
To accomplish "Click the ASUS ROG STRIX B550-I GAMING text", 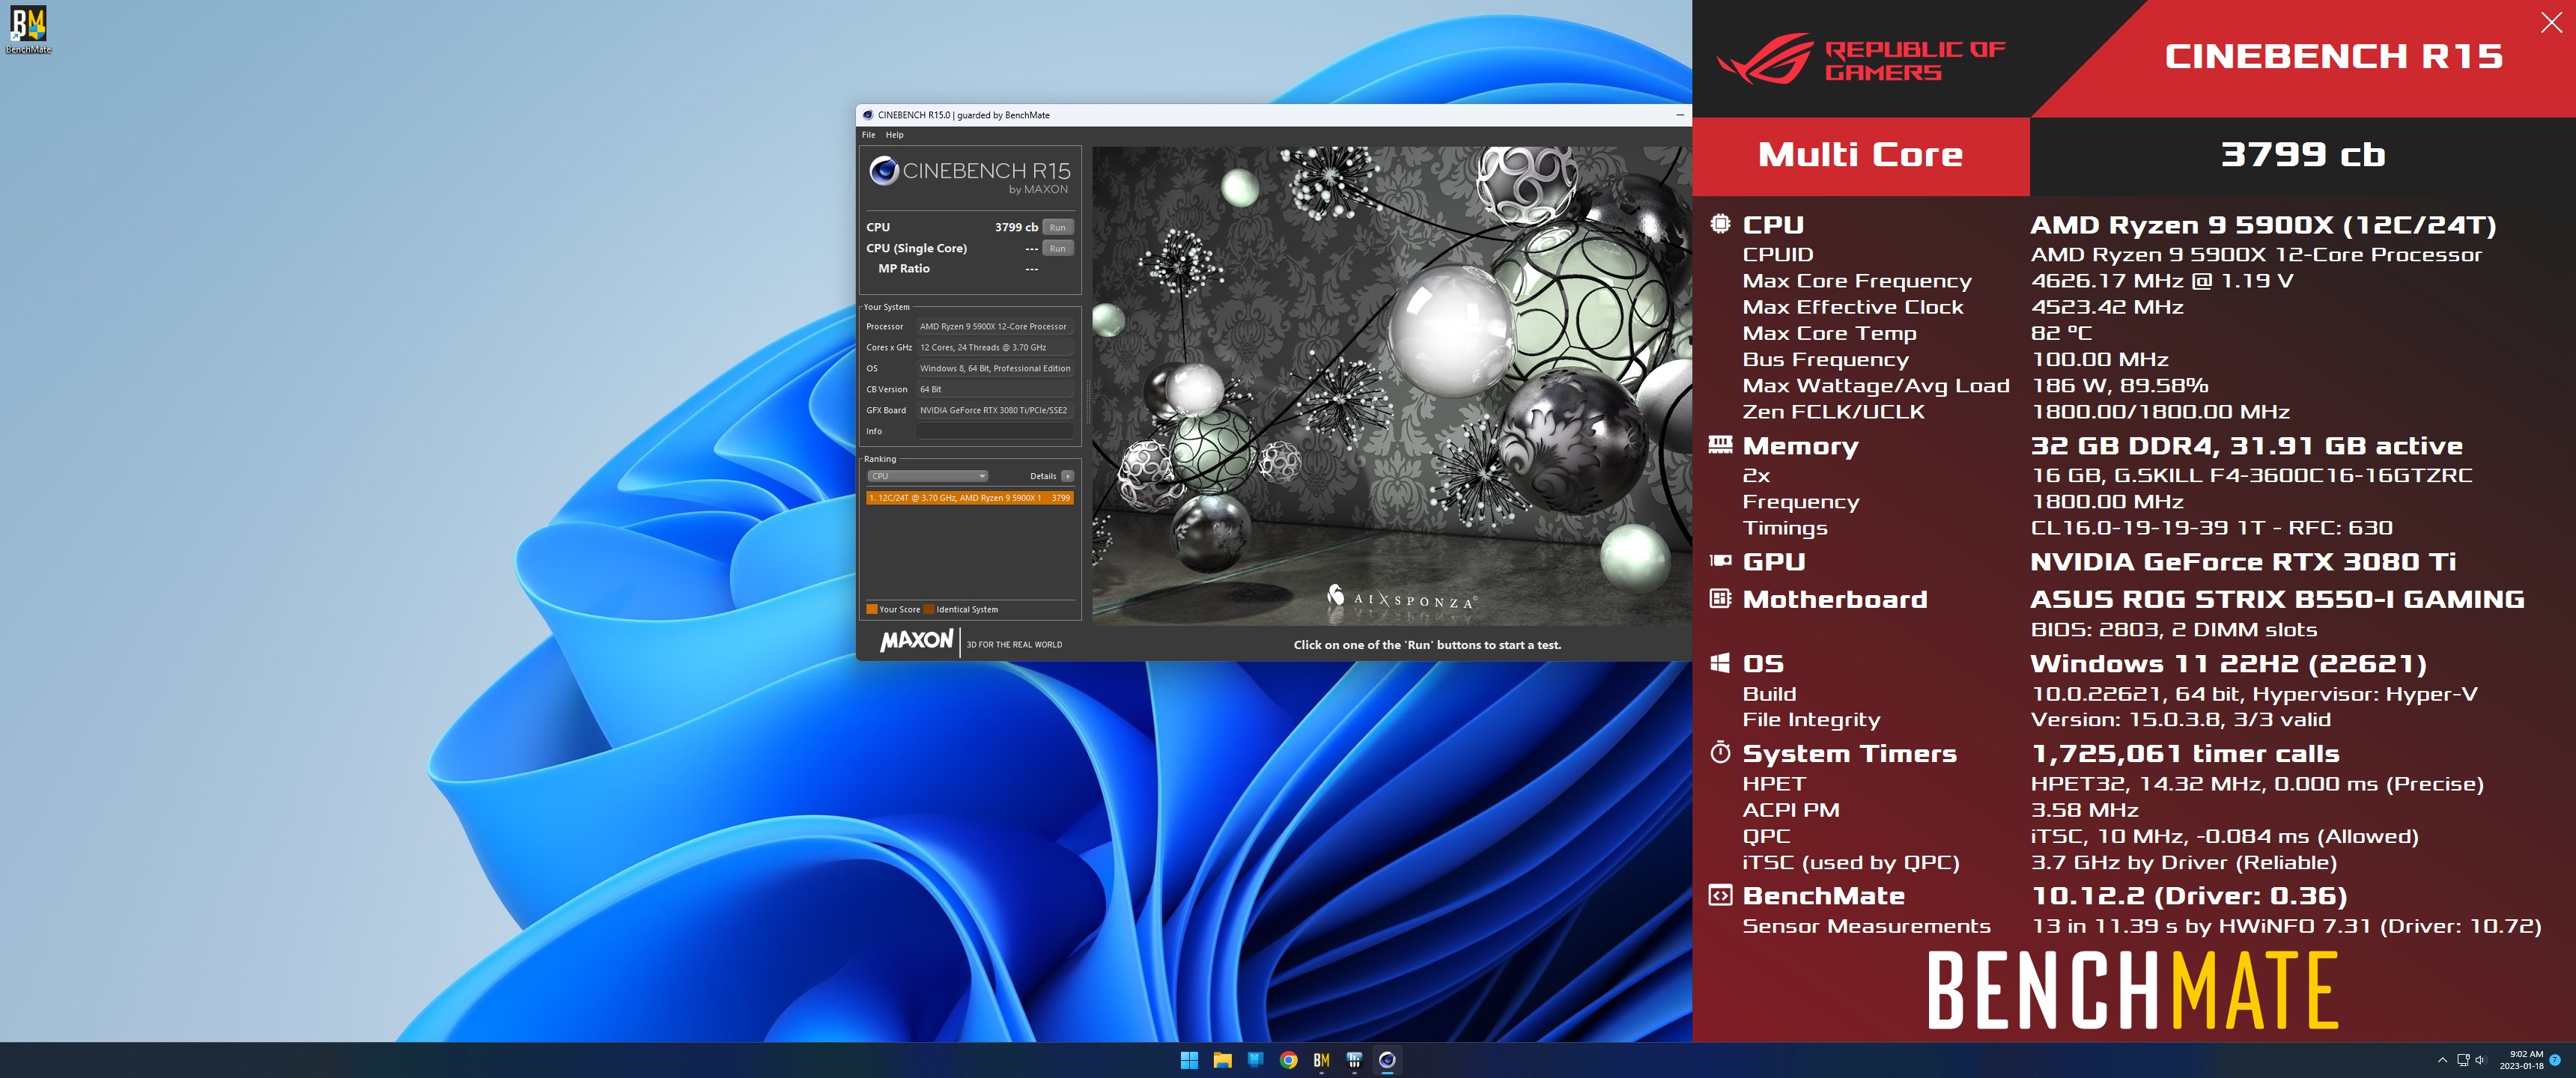I will coord(2277,599).
